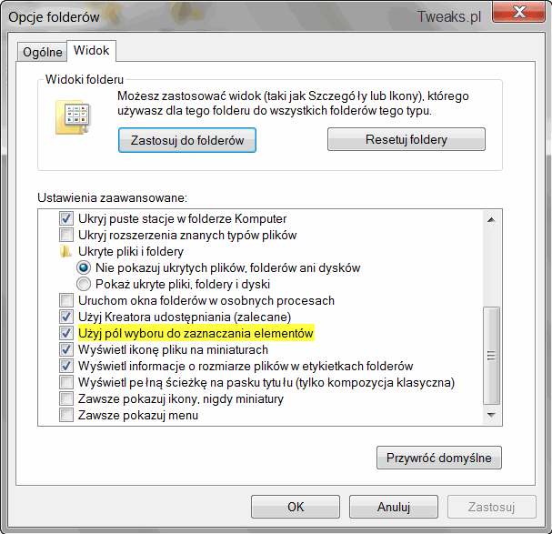The image size is (552, 534).
Task: Check Ukryj rozszerzenia znanych typów plików
Action: (66, 235)
